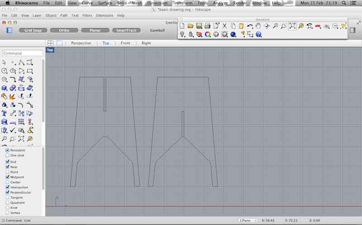Image resolution: width=362 pixels, height=225 pixels.
Task: Open the blue Help question mark icon
Action: 258,34
